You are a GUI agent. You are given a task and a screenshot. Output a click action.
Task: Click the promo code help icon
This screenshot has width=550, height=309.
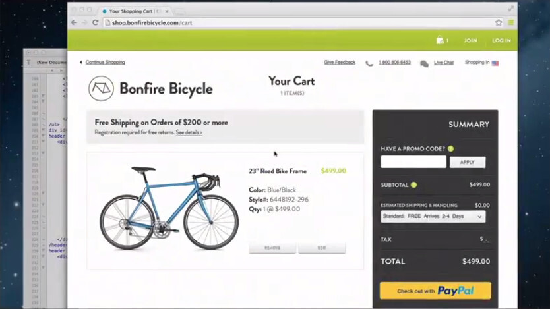[451, 149]
